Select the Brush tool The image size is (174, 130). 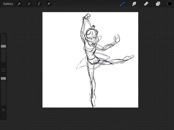pos(122,4)
